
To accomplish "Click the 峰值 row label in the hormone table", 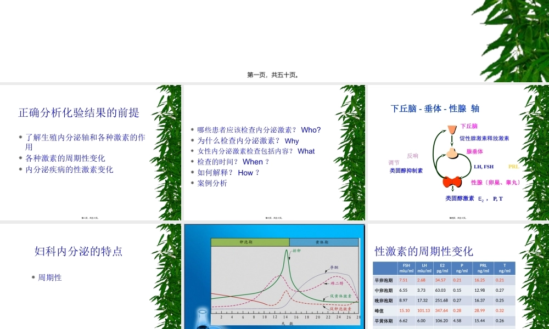I will pyautogui.click(x=379, y=310).
